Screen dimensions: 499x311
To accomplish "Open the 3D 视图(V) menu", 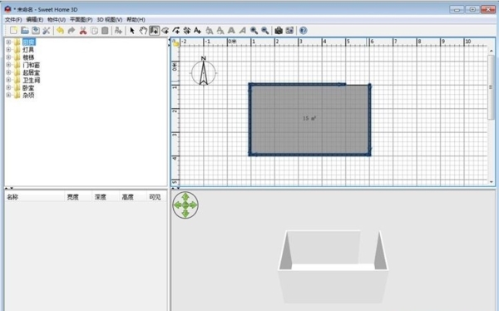I will click(x=110, y=19).
